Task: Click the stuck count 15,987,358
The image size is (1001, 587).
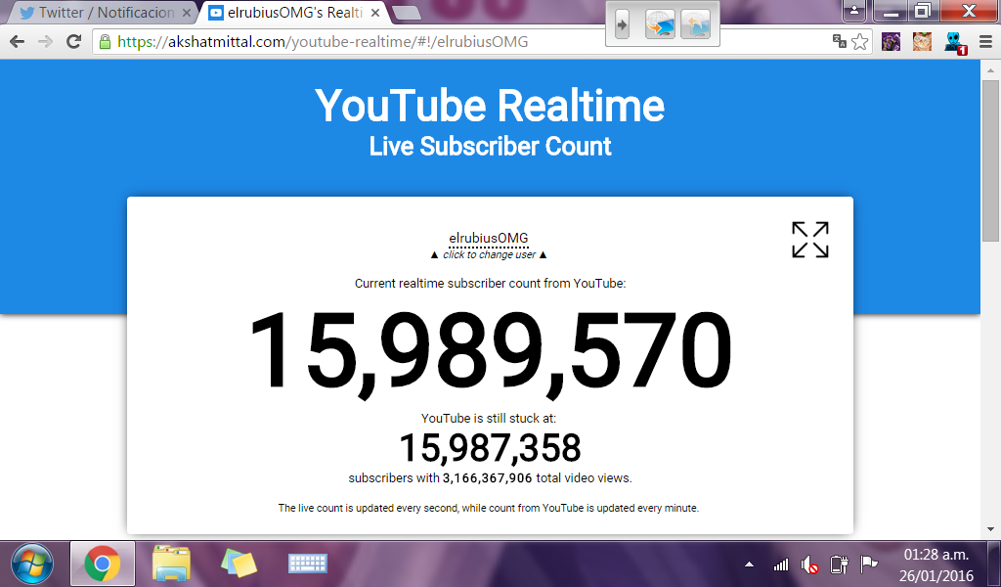Action: [491, 448]
